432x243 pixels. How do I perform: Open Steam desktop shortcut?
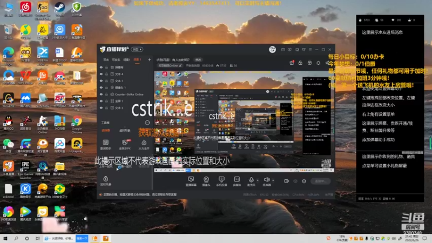59,9
